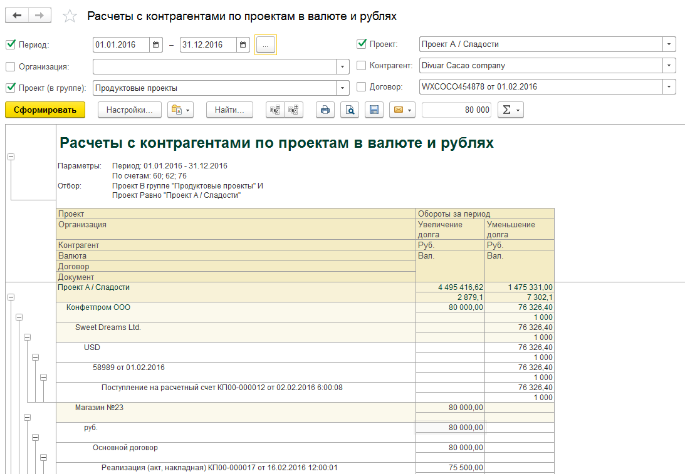This screenshot has height=474, width=685.
Task: Collapse the USD currency group
Action: tap(35, 358)
